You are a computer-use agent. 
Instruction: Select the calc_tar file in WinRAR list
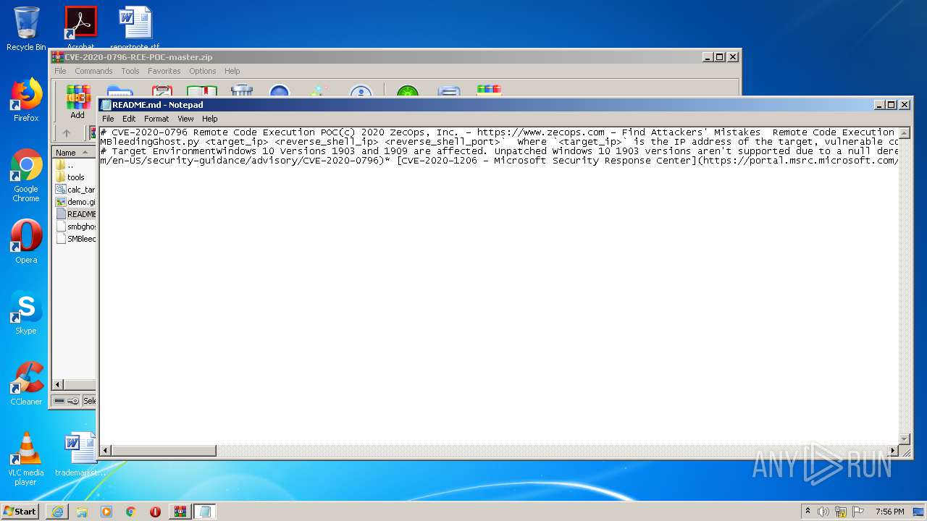click(75, 190)
